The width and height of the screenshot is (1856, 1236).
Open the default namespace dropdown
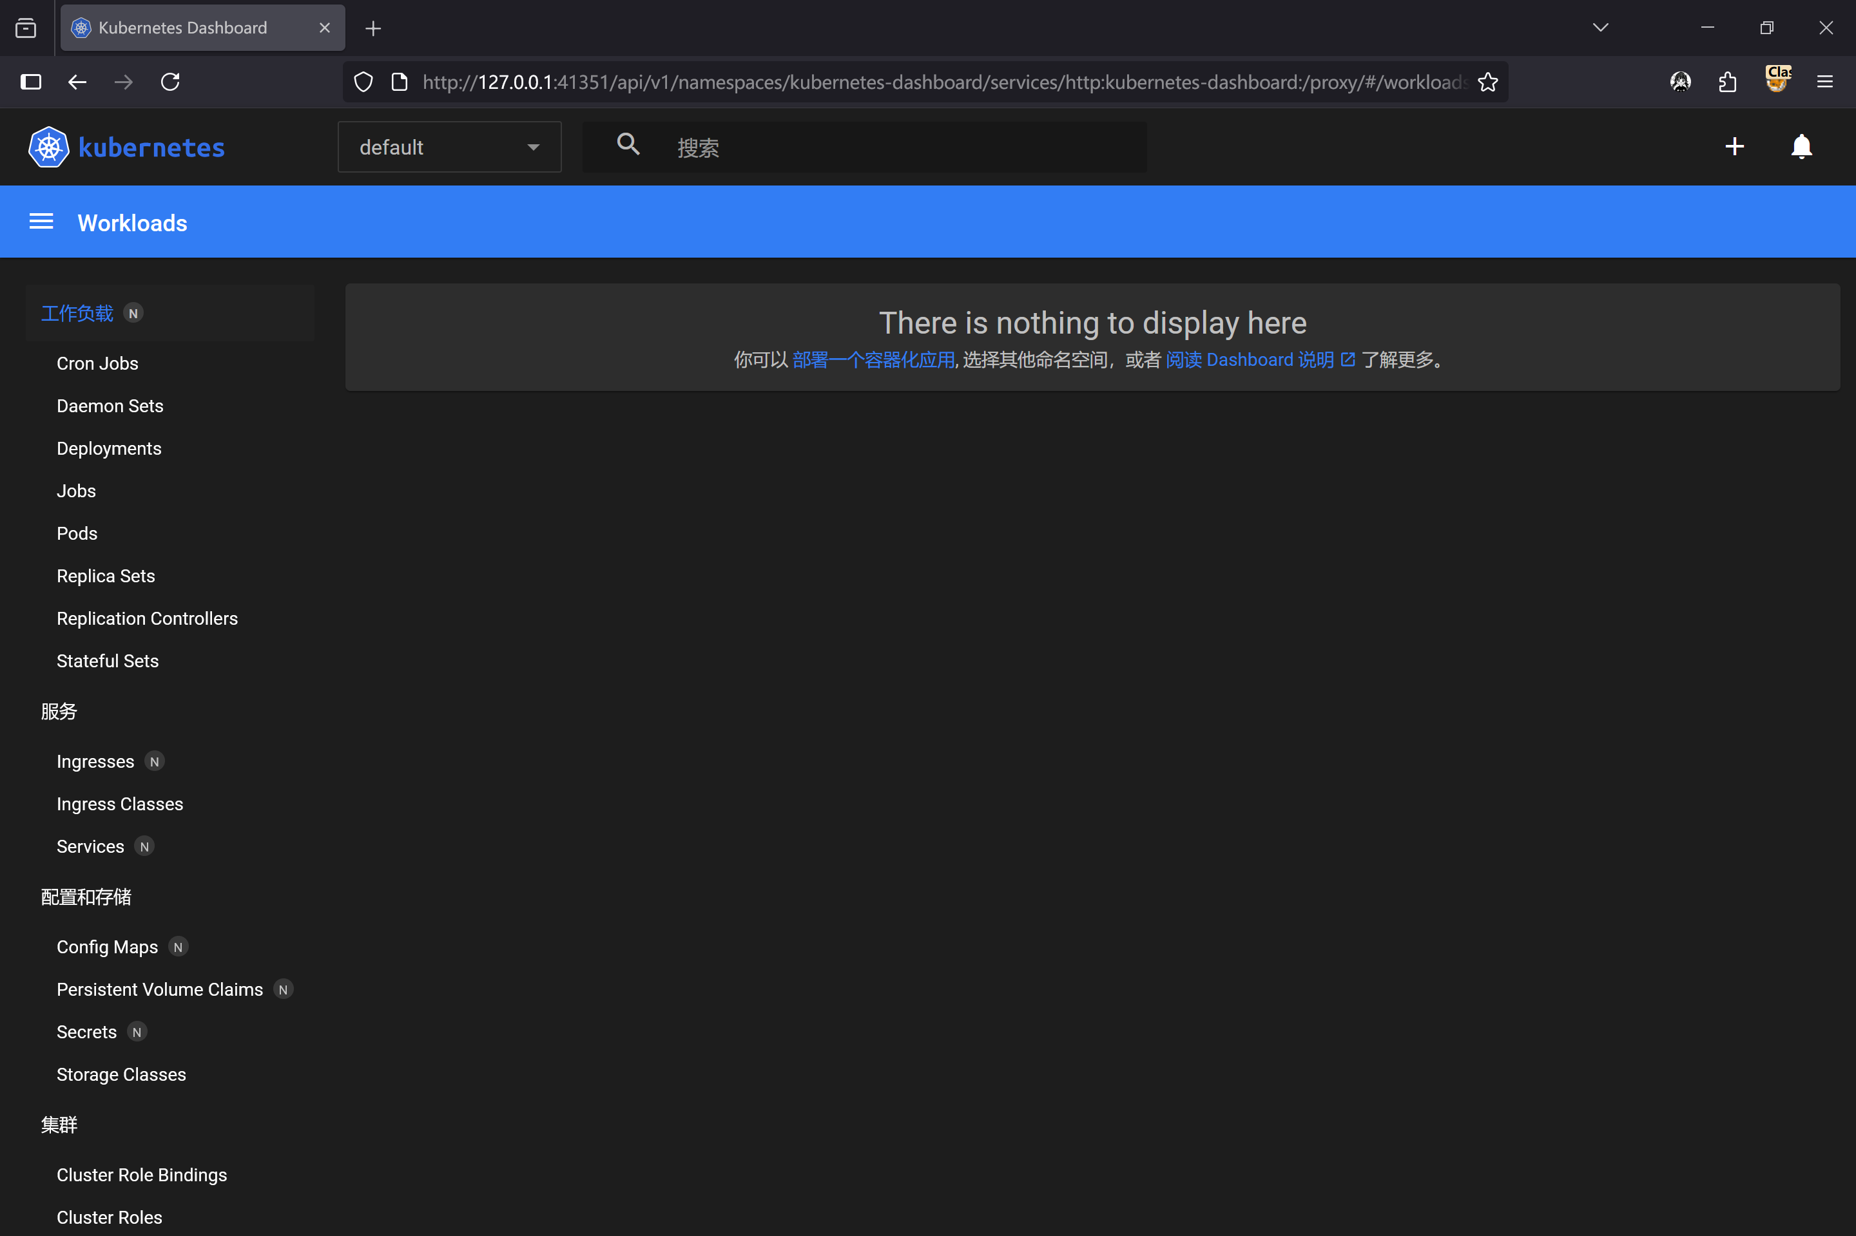click(450, 147)
